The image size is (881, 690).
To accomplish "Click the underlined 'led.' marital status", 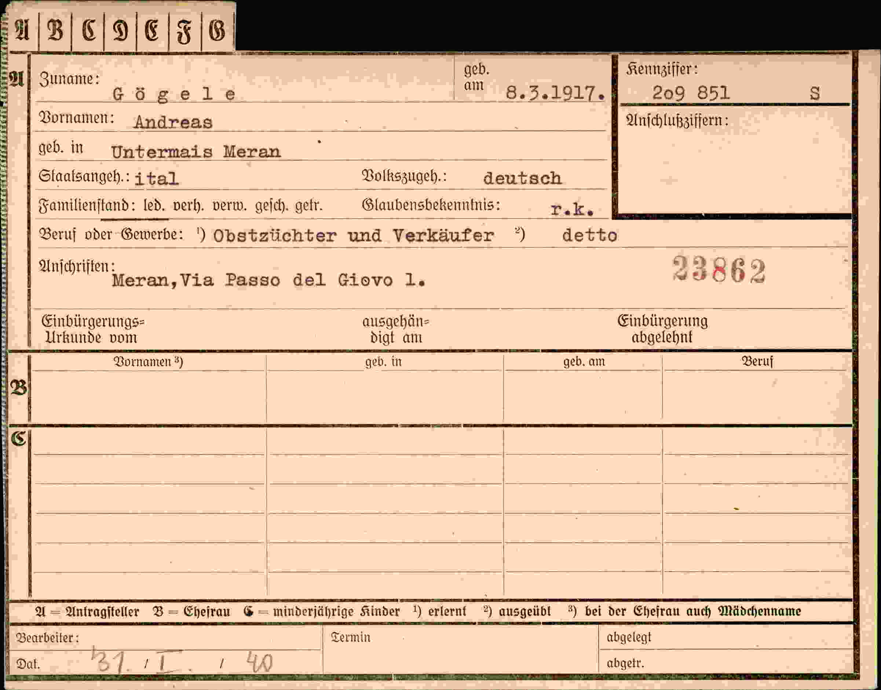I will (x=154, y=206).
